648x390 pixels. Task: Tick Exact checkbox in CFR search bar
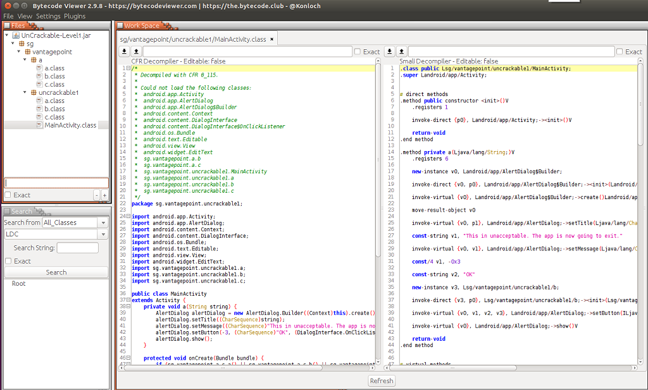pos(358,52)
